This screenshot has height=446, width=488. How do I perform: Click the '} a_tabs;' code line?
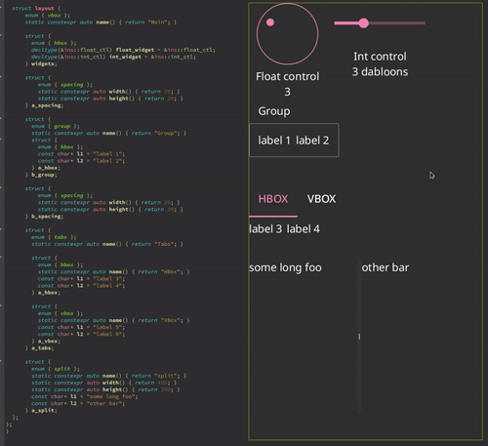pos(39,348)
